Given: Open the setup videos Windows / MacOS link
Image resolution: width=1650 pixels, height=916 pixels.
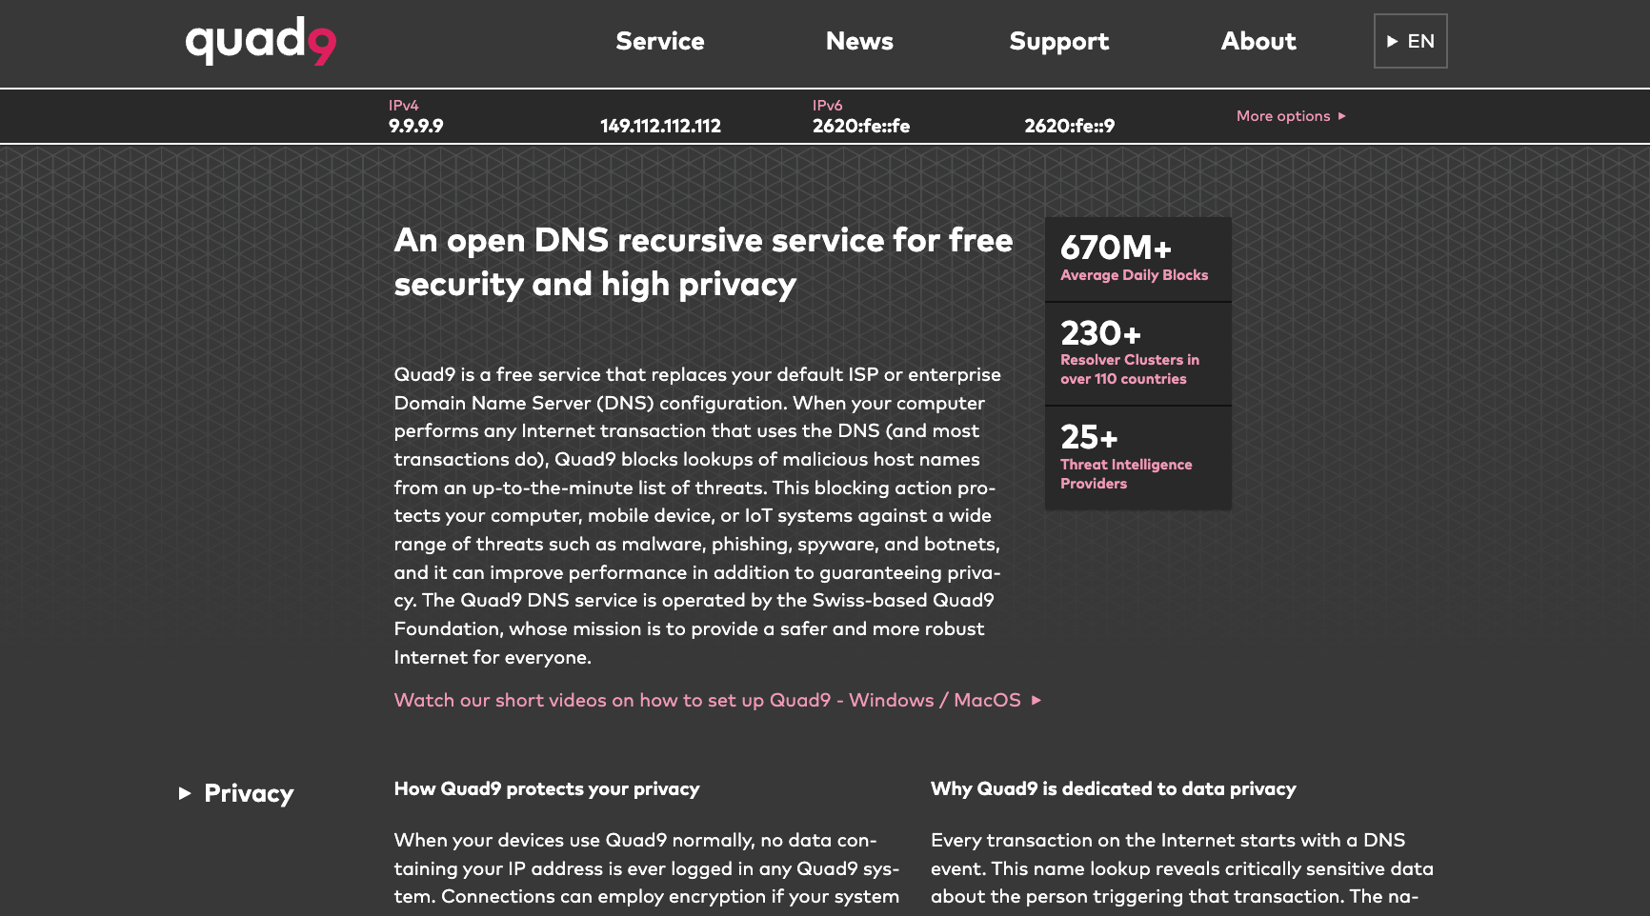Looking at the screenshot, I should pos(707,700).
